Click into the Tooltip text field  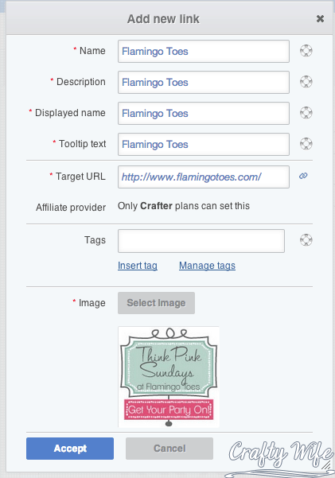pyautogui.click(x=204, y=144)
